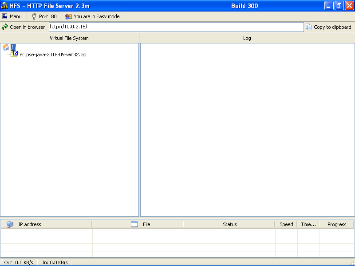Click the Status column header
Viewport: 355px width, 266px height.
click(x=229, y=224)
